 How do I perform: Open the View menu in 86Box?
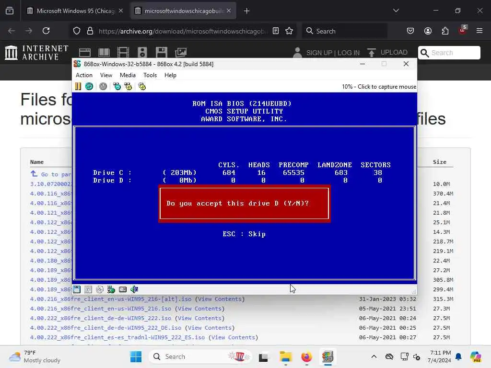pyautogui.click(x=106, y=75)
